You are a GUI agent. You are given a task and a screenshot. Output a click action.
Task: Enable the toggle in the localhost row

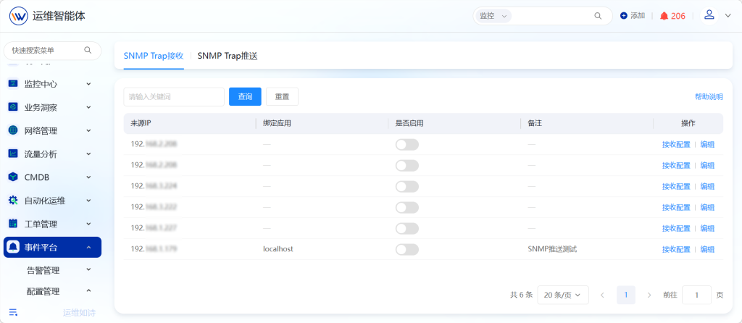point(407,249)
